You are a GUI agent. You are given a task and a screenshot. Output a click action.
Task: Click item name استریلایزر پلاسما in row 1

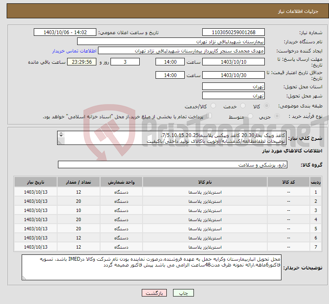(x=205, y=192)
